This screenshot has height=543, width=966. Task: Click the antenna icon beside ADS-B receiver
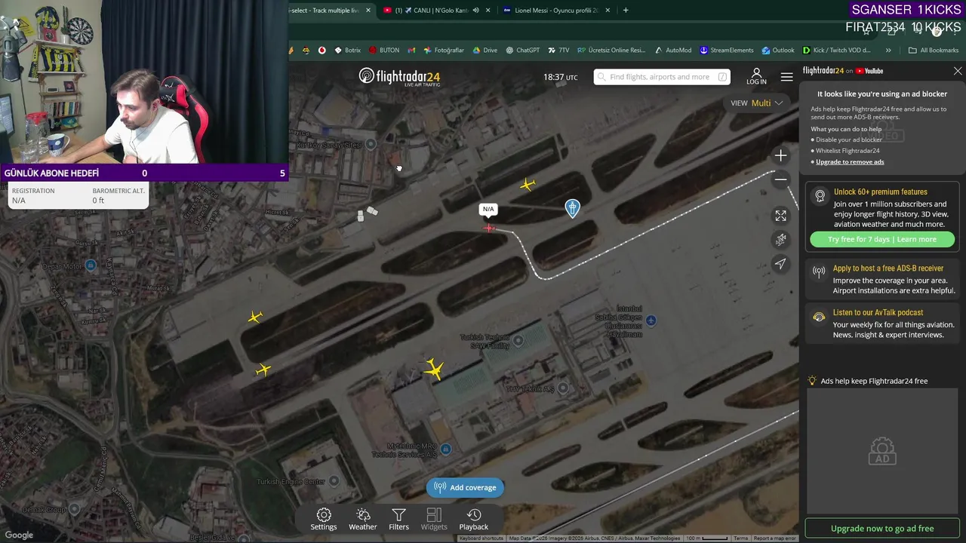[819, 272]
